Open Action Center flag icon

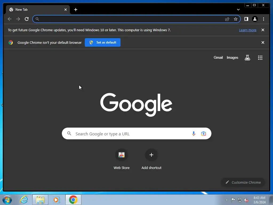pos(233,200)
